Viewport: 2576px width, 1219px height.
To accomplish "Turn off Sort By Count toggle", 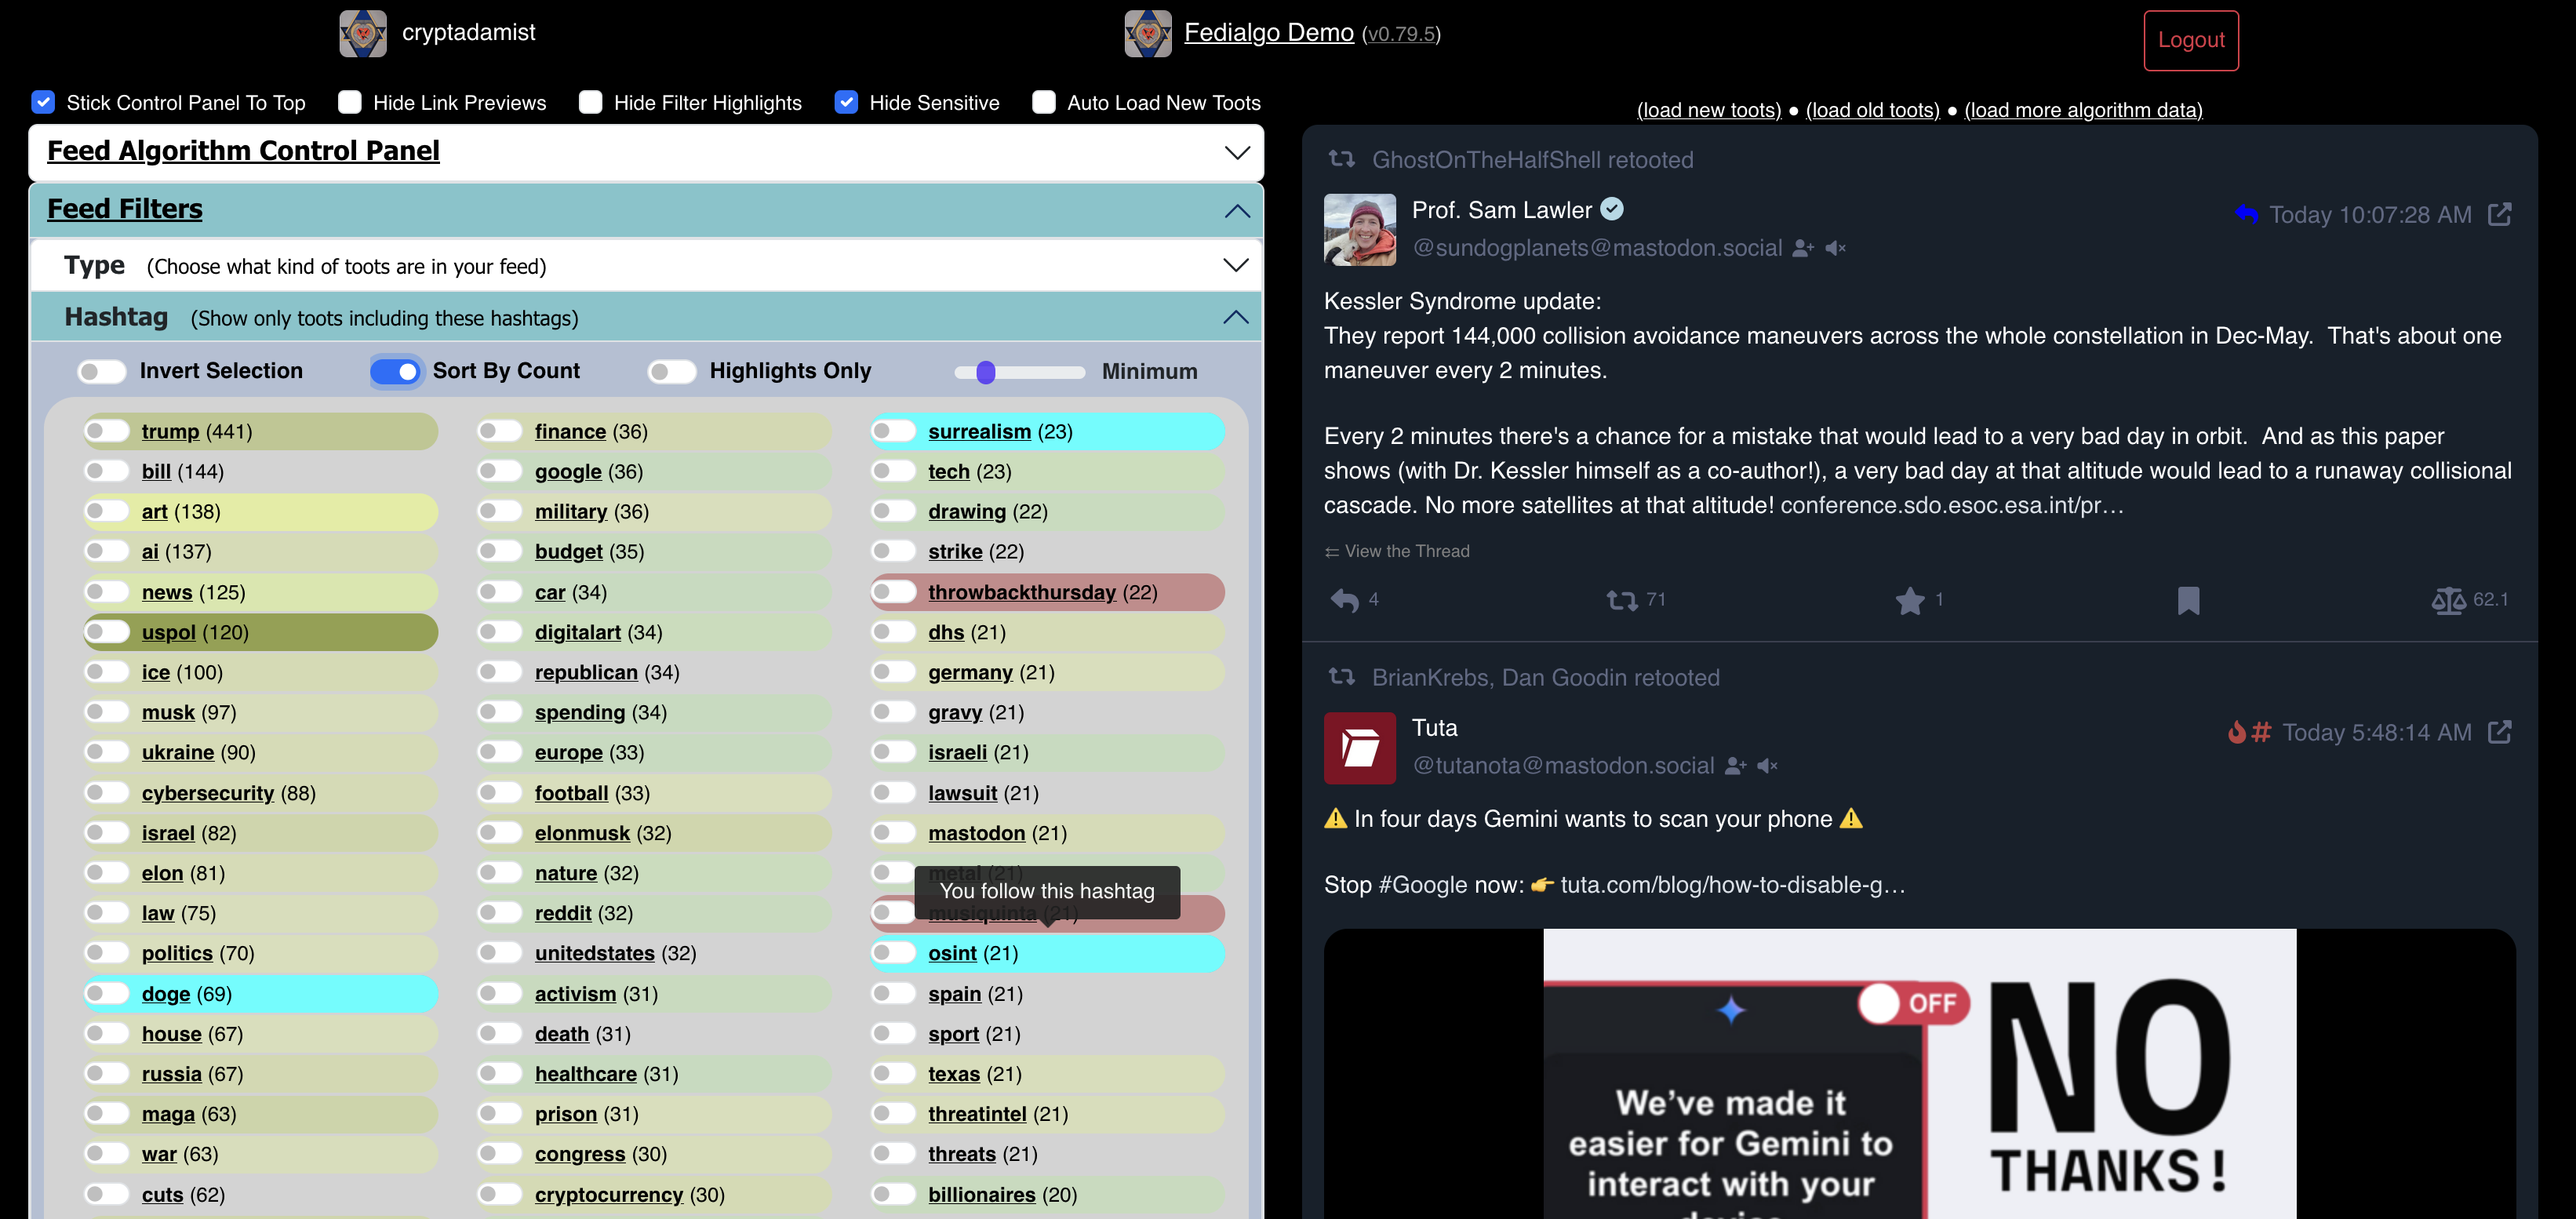I will (396, 371).
